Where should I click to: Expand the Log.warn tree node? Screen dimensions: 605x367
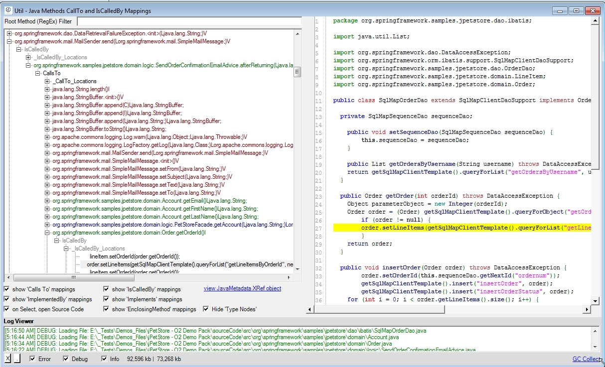point(47,137)
